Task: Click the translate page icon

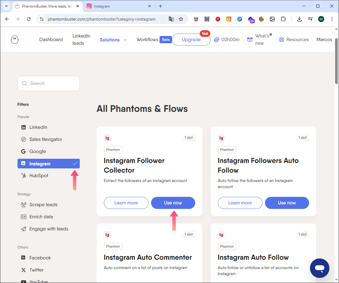Action: click(171, 19)
